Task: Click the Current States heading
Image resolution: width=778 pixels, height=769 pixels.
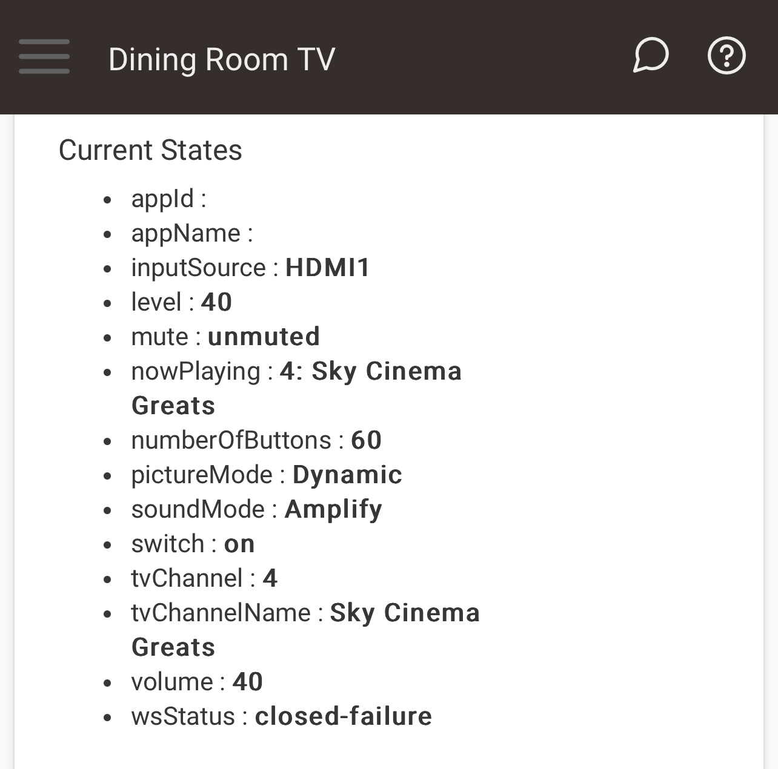Action: tap(150, 150)
